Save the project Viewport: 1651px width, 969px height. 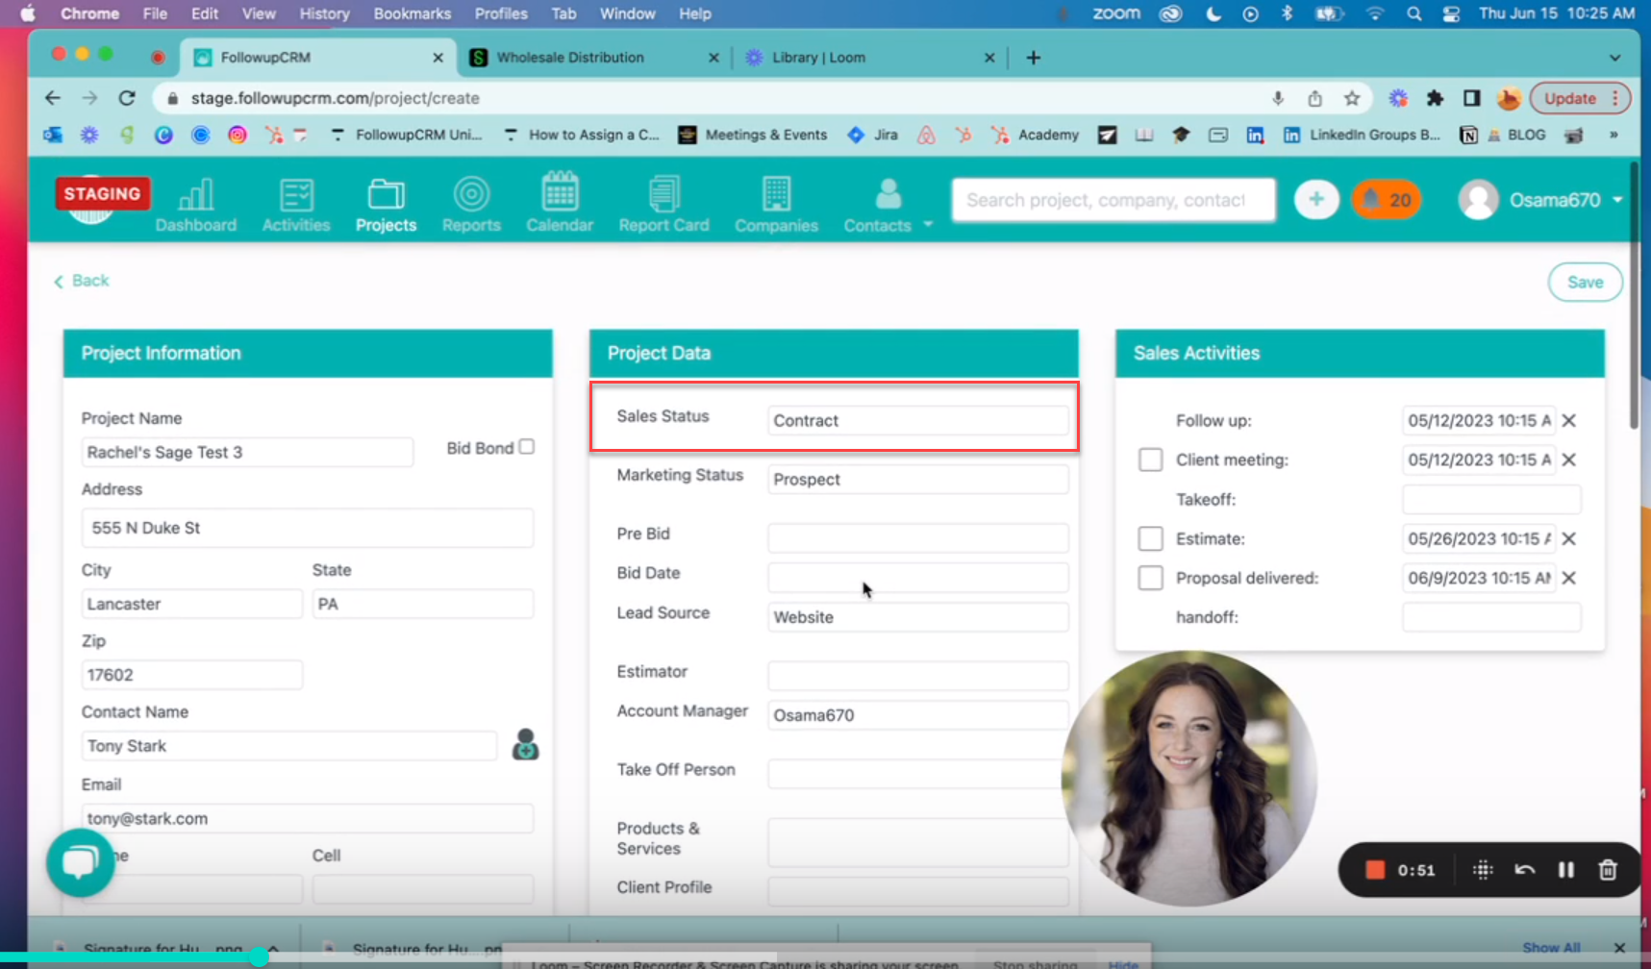point(1584,282)
